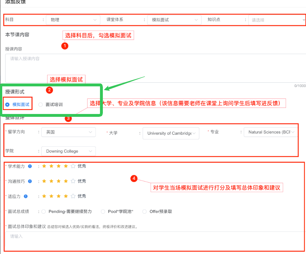306x254 pixels.
Task: Open the 大学 dropdown showing University of Cambridge
Action: (171, 133)
